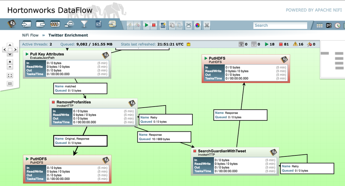Select Response connection queued 10 / 669 bytes

164,137
